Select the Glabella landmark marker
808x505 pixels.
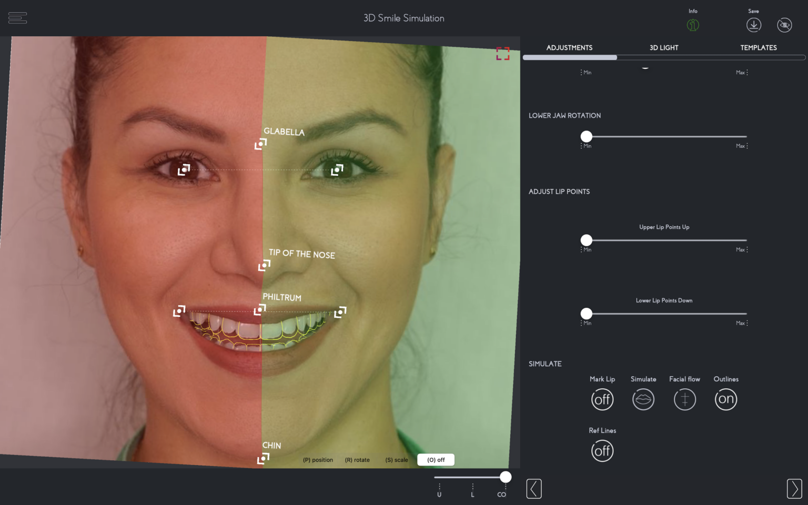(261, 144)
